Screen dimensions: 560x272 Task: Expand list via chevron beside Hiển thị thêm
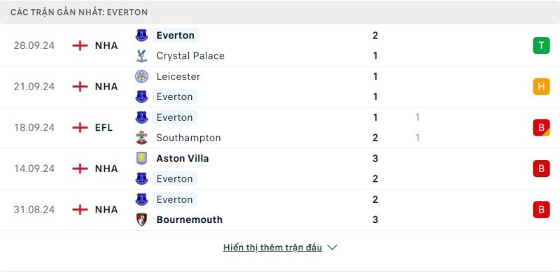(x=332, y=248)
